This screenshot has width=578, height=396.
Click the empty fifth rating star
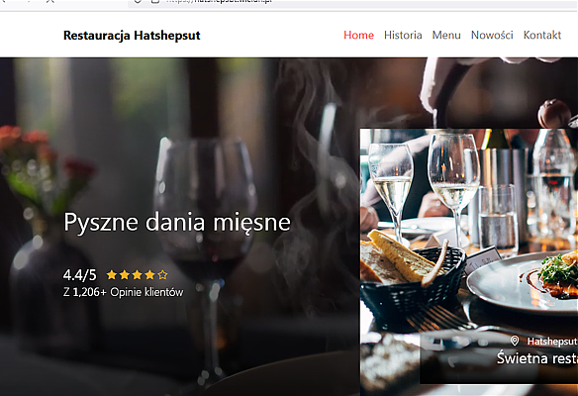162,274
